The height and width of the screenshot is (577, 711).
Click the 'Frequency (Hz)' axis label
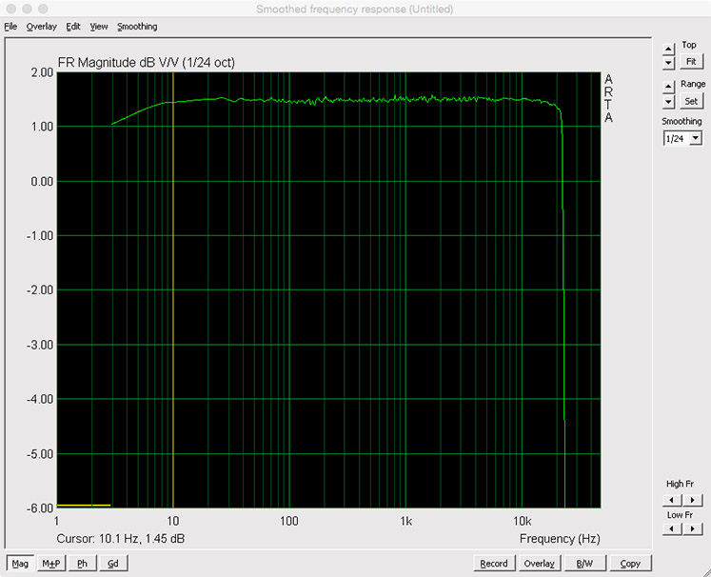(560, 539)
